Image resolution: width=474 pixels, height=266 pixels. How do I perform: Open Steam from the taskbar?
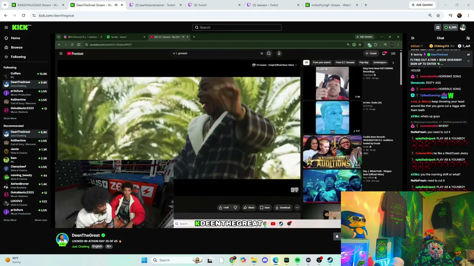coord(330,260)
